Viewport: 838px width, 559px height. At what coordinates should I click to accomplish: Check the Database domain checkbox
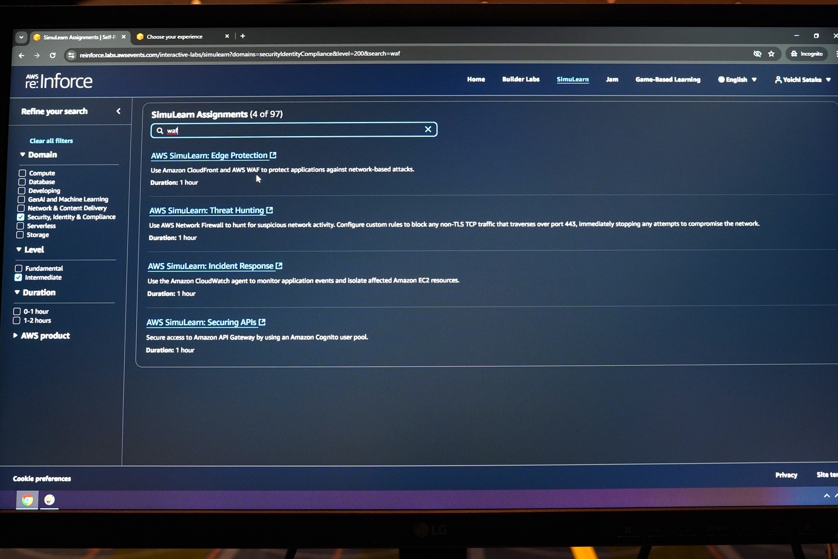(22, 182)
